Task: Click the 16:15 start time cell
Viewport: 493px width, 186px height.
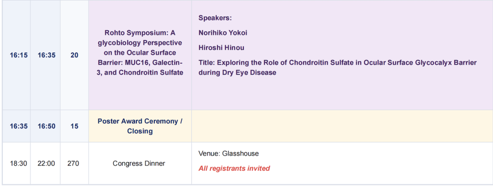Action: [19, 55]
